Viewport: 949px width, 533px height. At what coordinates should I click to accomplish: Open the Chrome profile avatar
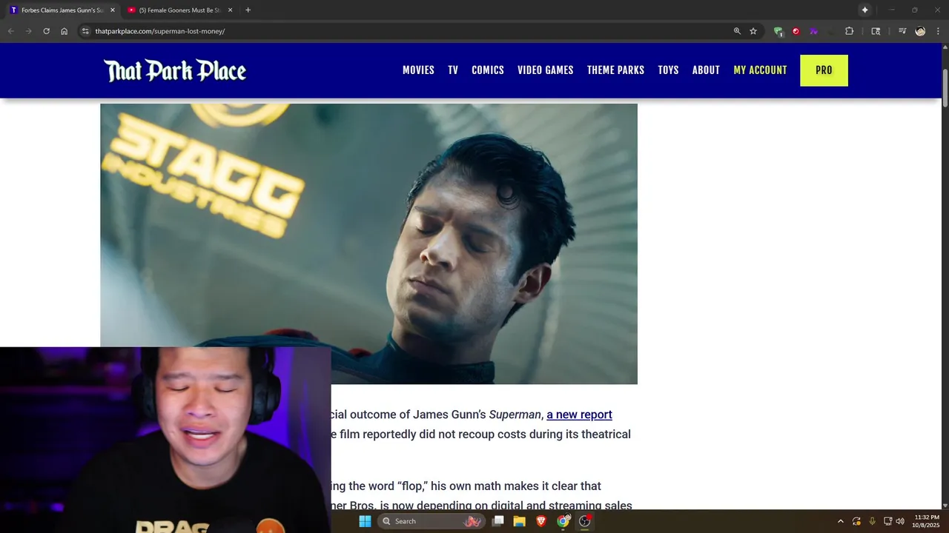pos(920,31)
